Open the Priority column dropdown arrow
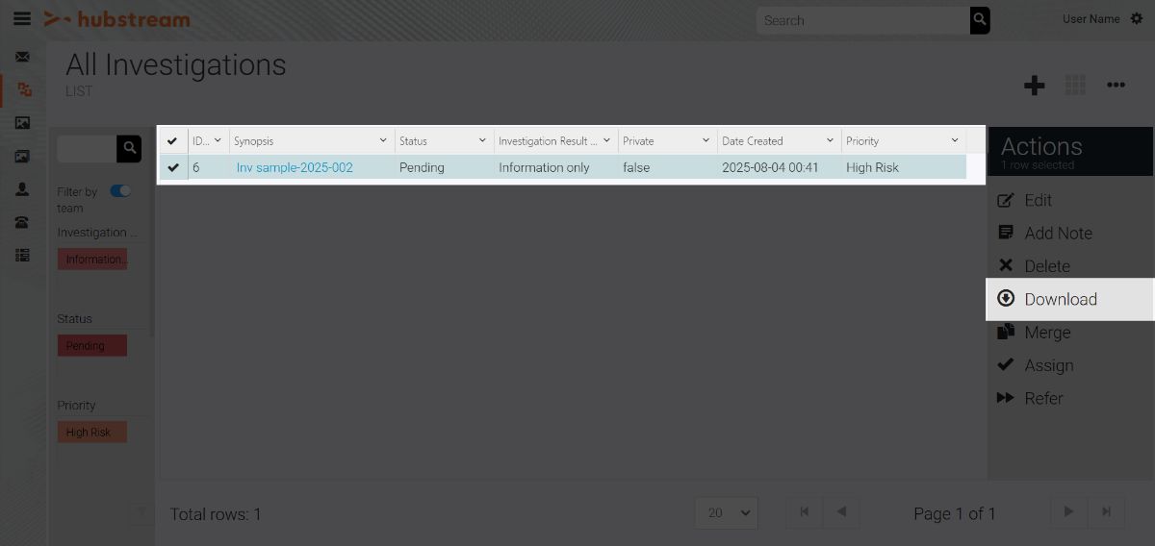Image resolution: width=1155 pixels, height=546 pixels. tap(954, 141)
